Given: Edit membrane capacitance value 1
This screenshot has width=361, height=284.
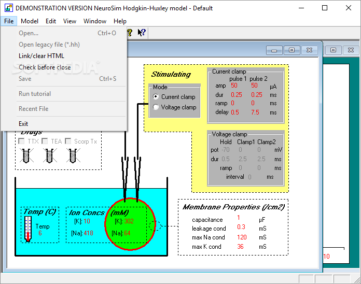Looking at the screenshot, I should pos(239,218).
